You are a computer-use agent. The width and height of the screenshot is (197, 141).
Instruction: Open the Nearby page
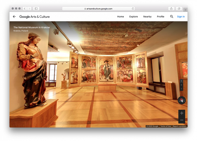[x=147, y=17]
